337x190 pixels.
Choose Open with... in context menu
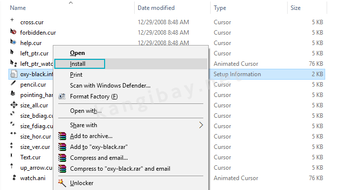[x=86, y=111]
